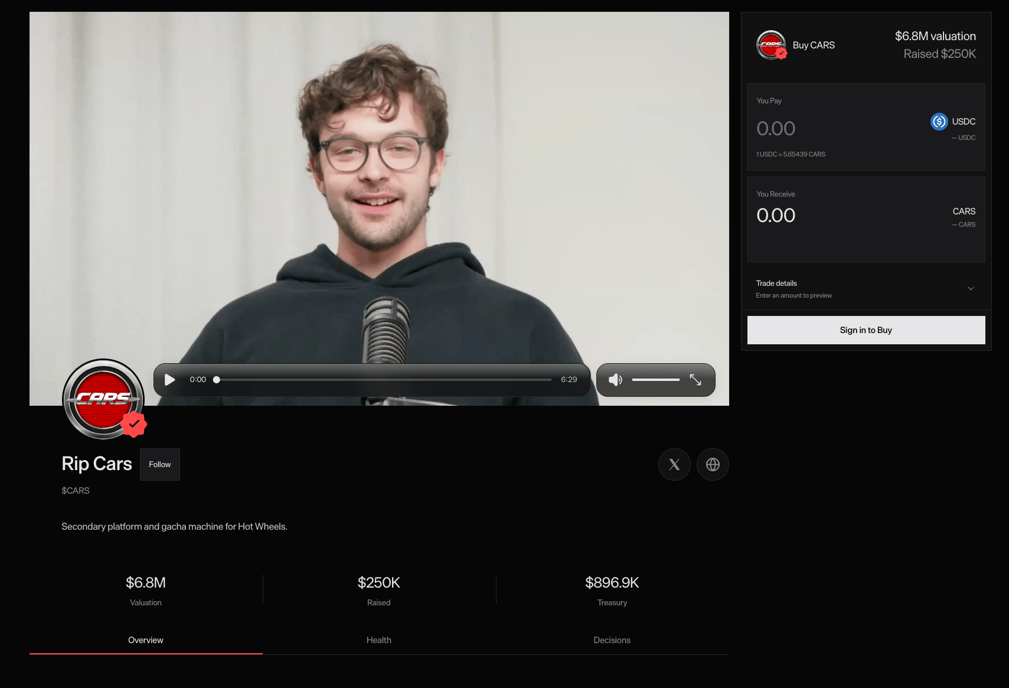Open the USDC currency selector
1009x688 pixels.
click(x=953, y=122)
